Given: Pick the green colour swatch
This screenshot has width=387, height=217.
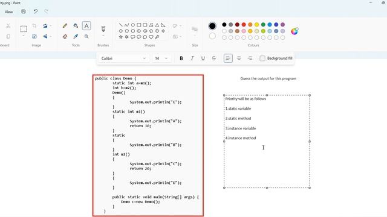Looking at the screenshot, I should coord(263,25).
